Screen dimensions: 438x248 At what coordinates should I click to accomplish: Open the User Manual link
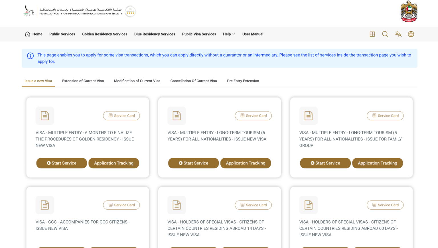coord(253,34)
